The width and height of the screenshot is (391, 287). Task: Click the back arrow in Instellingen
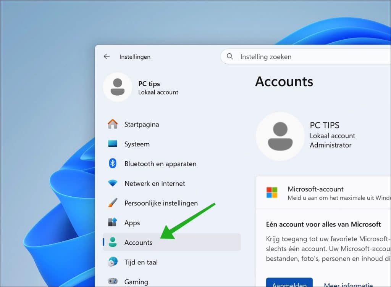(x=107, y=56)
